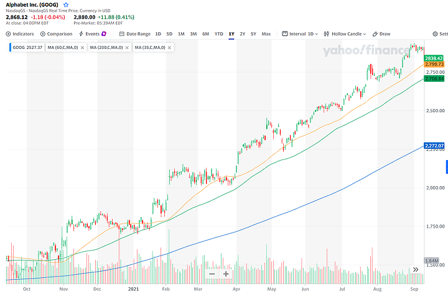448x294 pixels.
Task: Select the 1Y range
Action: pos(231,34)
